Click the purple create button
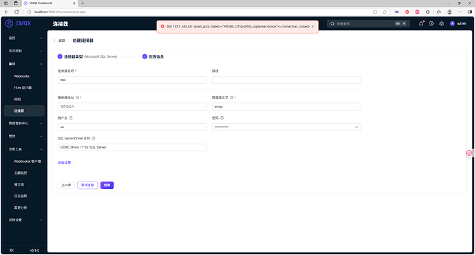 pyautogui.click(x=107, y=185)
